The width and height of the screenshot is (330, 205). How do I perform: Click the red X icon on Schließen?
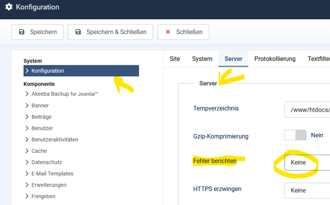pyautogui.click(x=167, y=32)
